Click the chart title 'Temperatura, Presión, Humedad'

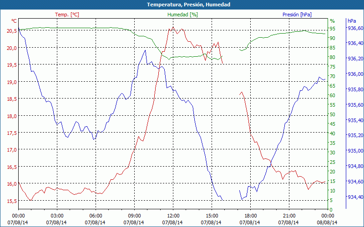coord(188,5)
